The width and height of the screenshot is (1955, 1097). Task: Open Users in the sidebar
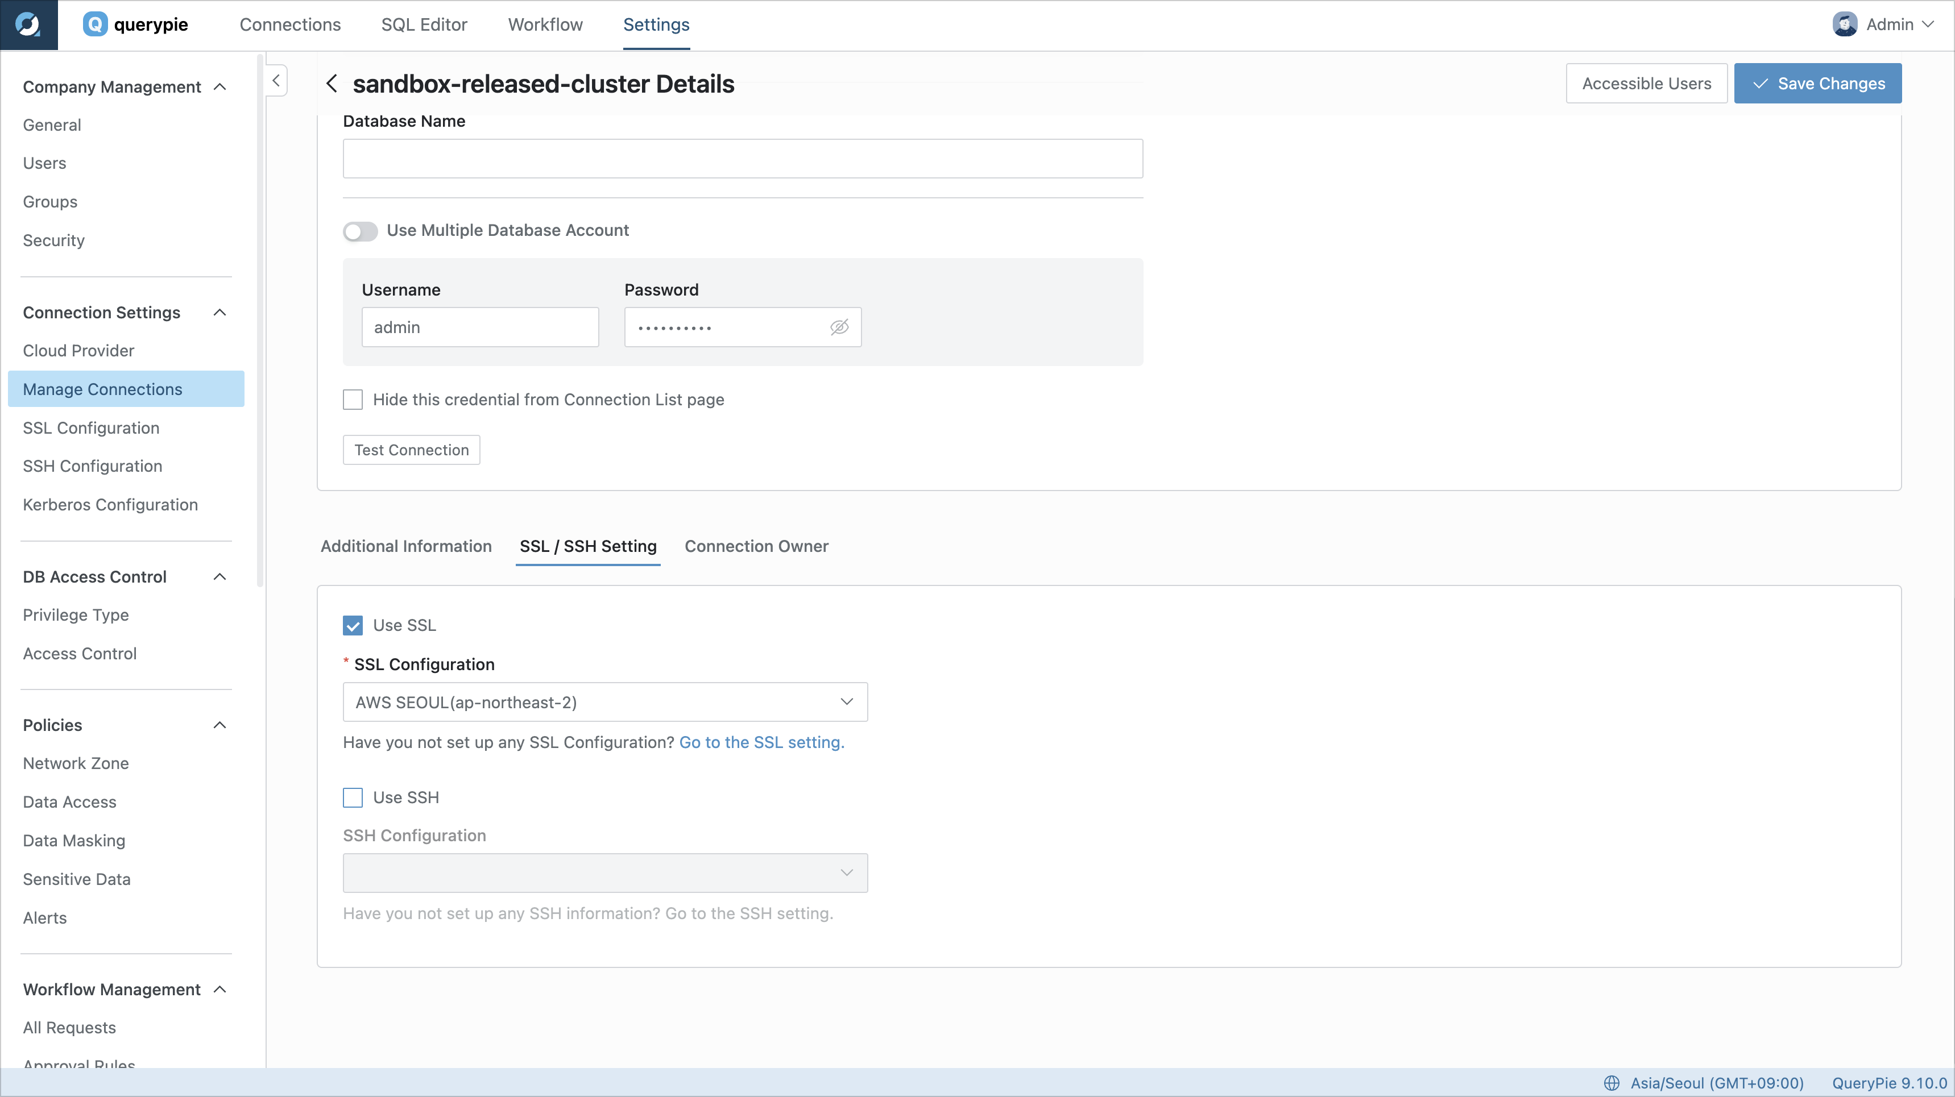click(x=44, y=163)
